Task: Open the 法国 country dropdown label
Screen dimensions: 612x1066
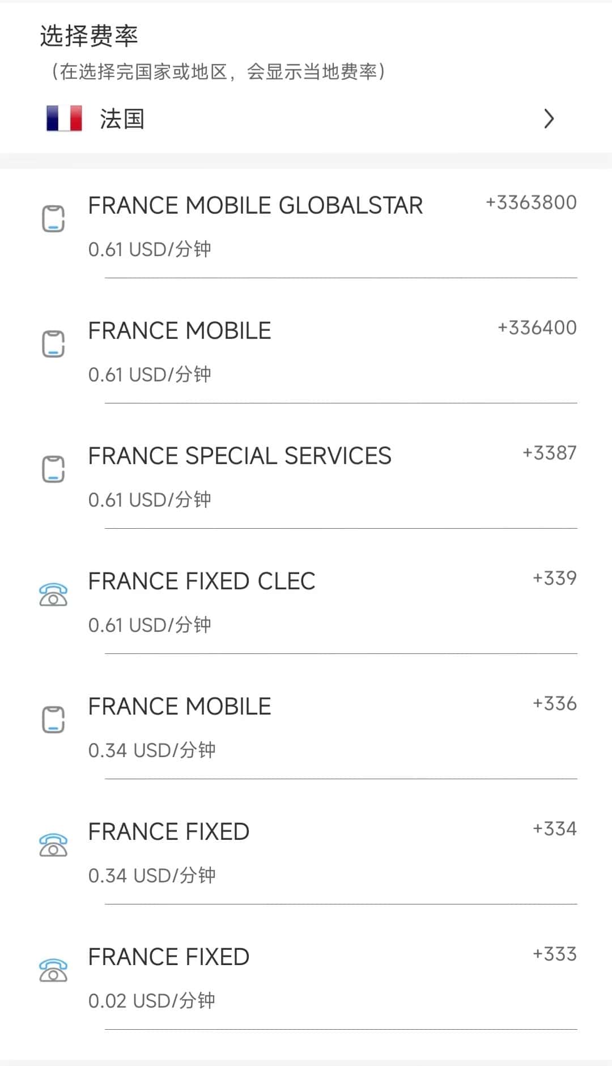Action: [122, 119]
